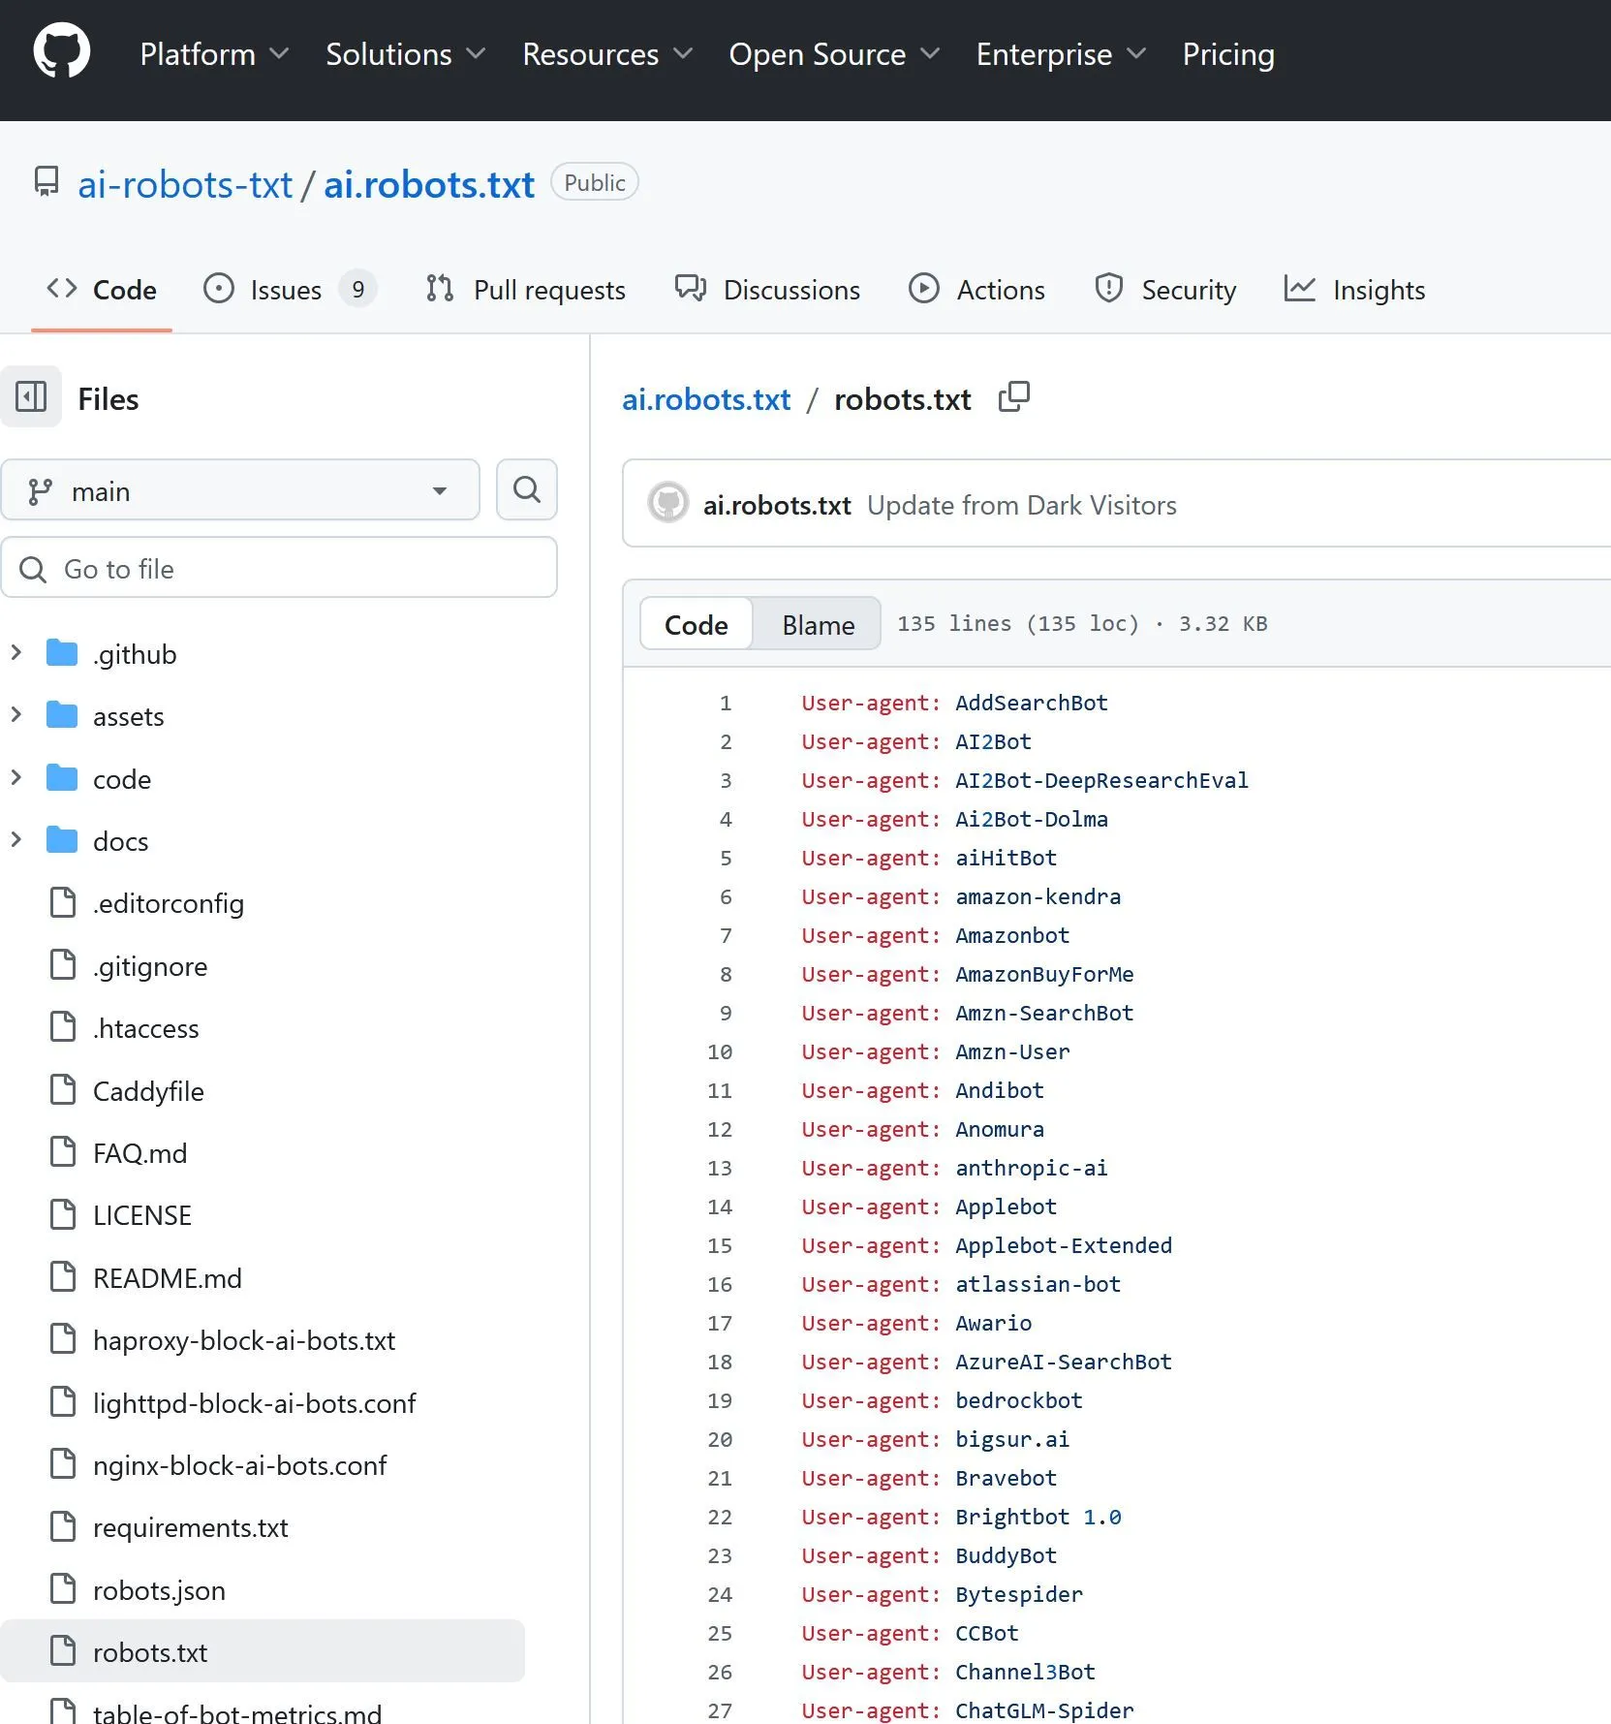
Task: Click the Issues circle-dot icon
Action: [219, 289]
